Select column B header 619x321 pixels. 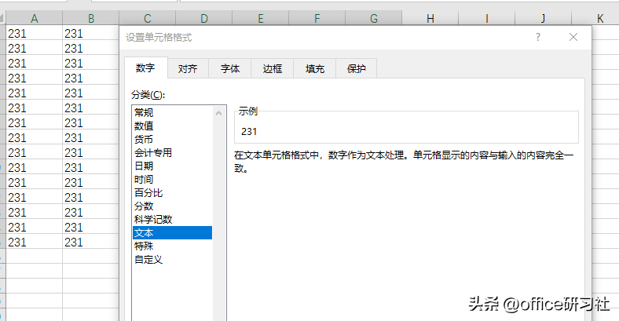[91, 18]
